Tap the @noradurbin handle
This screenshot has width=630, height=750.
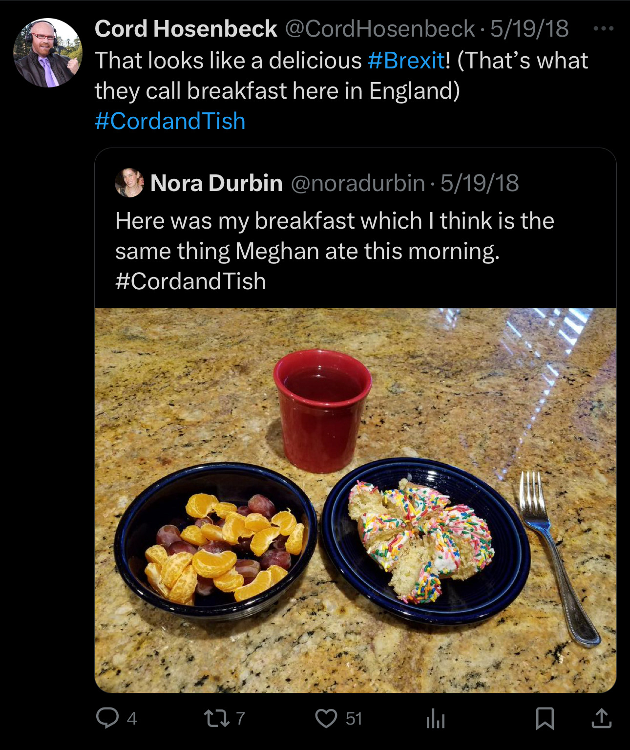357,183
